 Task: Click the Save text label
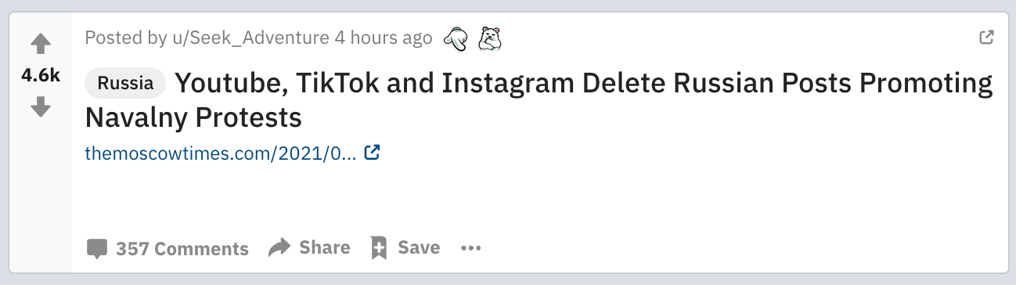pos(419,247)
